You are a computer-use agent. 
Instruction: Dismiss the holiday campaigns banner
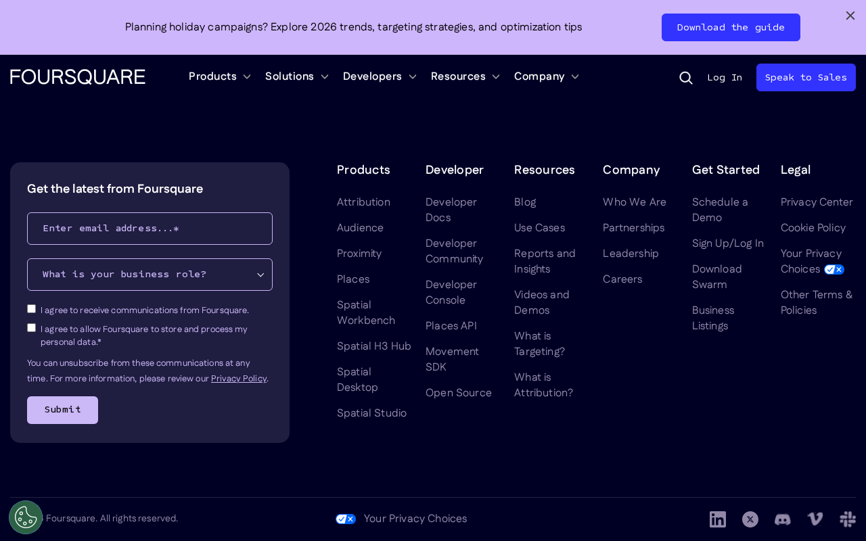[x=850, y=16]
